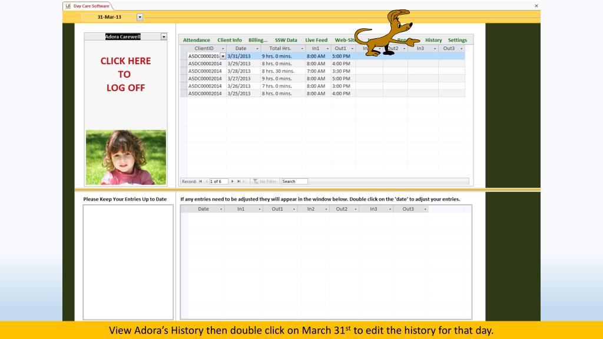603x339 pixels.
Task: Click the Adora Carewell name field
Action: [122, 36]
